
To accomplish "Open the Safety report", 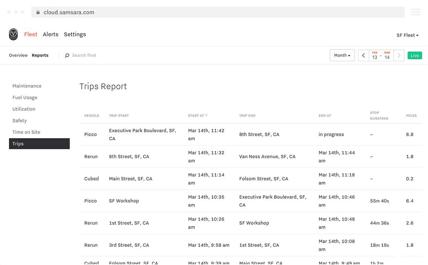I will pyautogui.click(x=20, y=121).
